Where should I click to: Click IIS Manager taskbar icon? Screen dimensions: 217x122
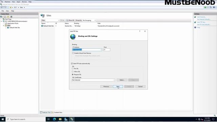tap(72, 119)
